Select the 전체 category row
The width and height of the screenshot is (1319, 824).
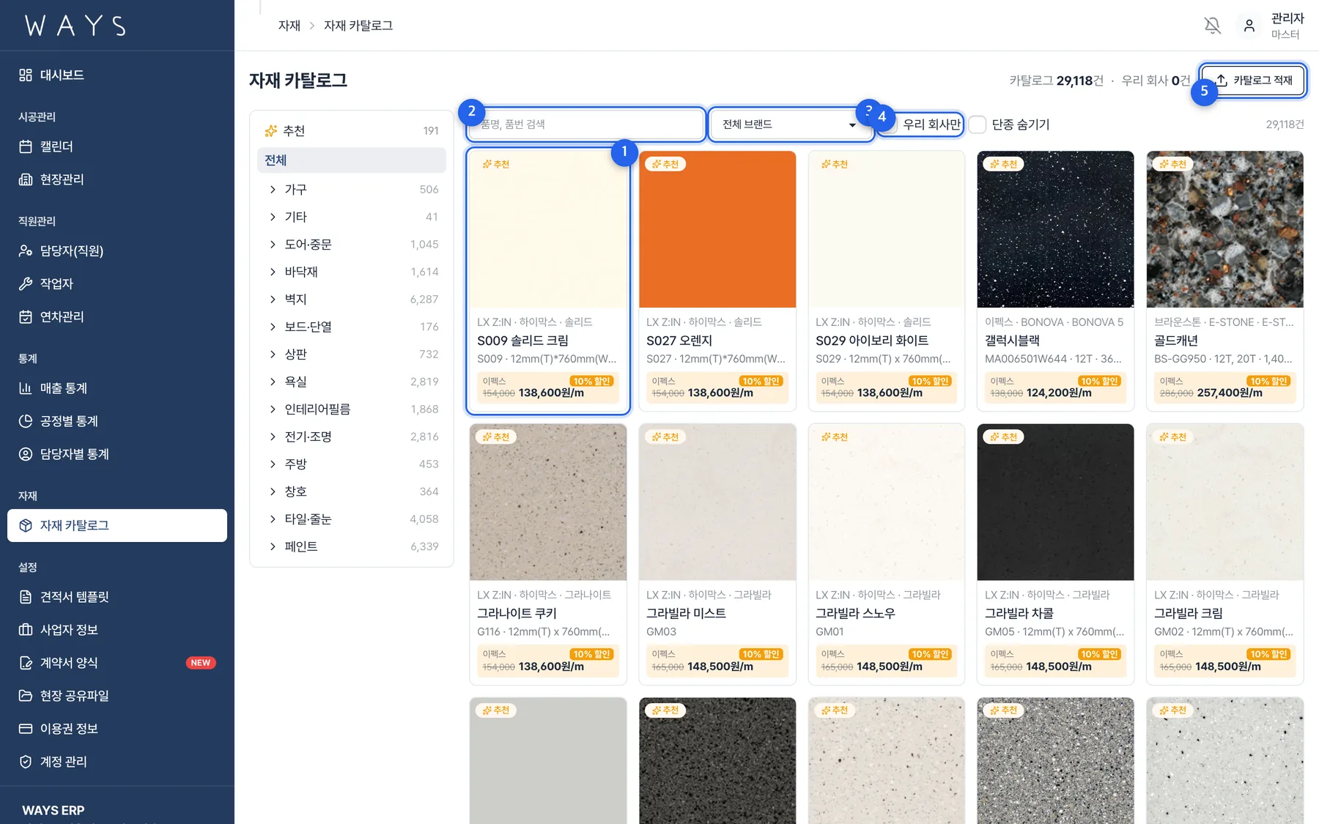point(352,160)
